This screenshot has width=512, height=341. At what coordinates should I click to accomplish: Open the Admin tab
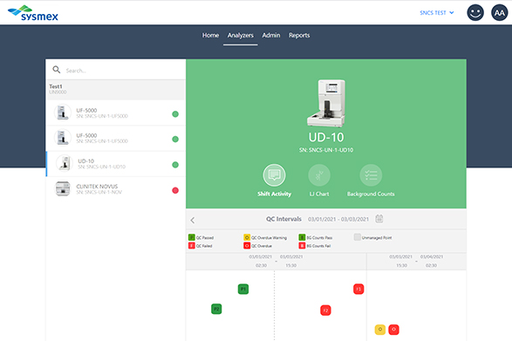click(271, 35)
